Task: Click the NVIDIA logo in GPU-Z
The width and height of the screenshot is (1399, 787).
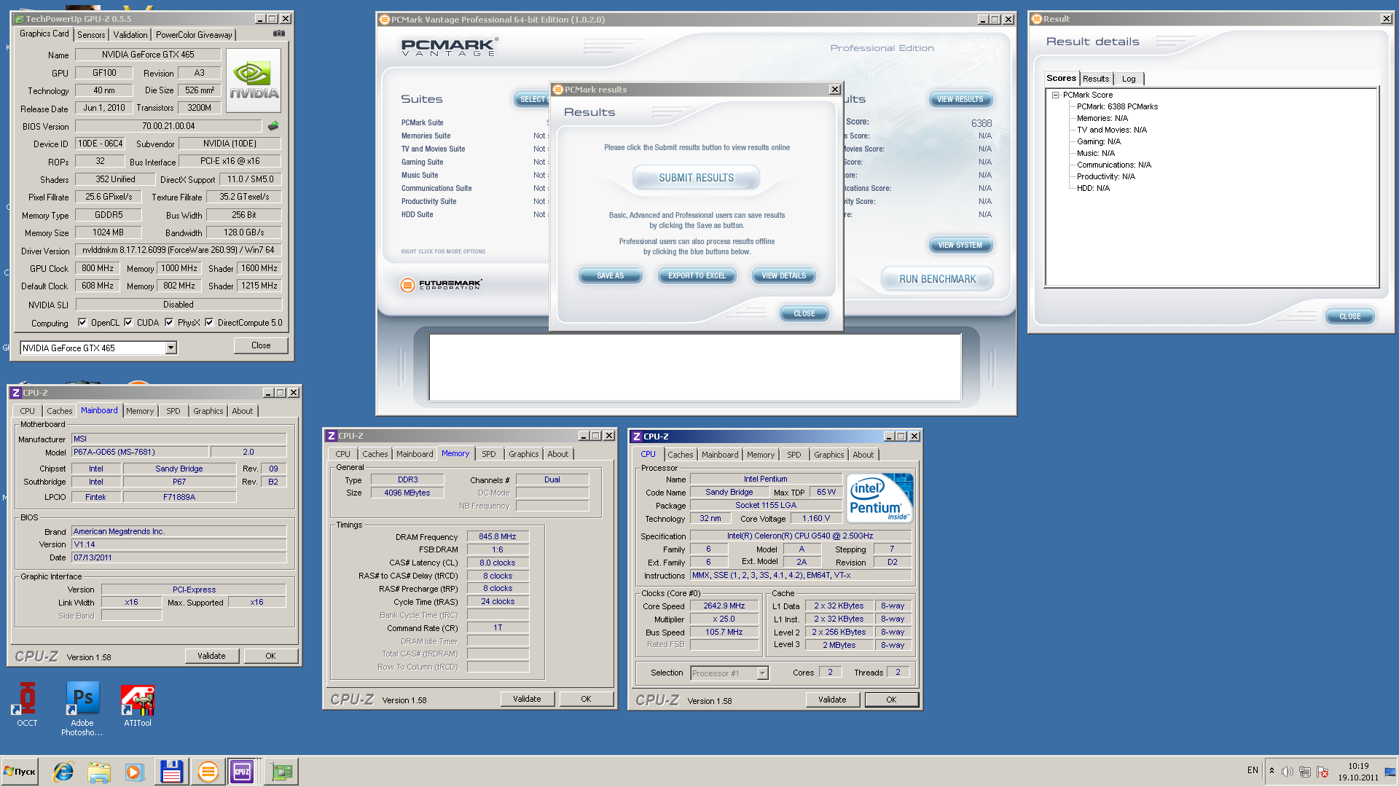Action: click(254, 80)
